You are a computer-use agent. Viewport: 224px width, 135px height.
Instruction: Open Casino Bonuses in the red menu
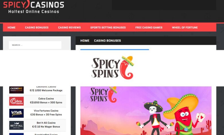(37, 27)
